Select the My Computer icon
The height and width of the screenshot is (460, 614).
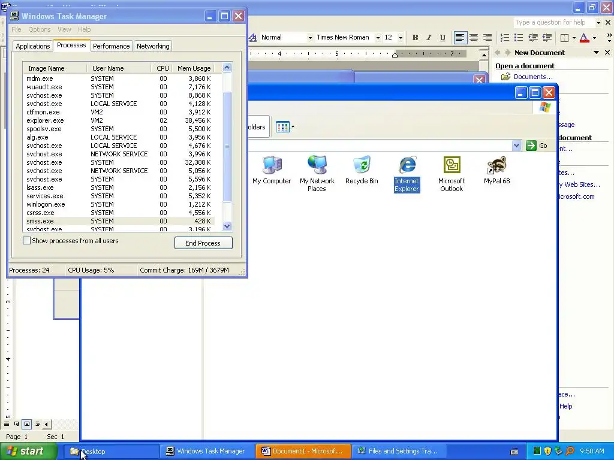[x=272, y=170]
